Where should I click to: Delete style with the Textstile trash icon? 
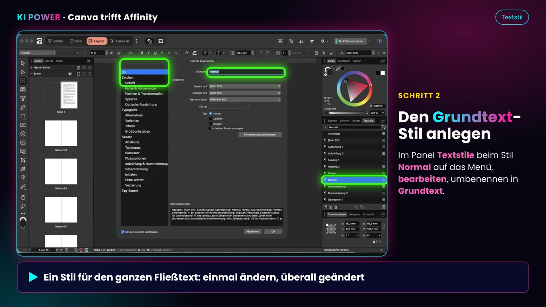point(384,207)
